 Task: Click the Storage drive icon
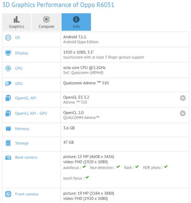pyautogui.click(x=8, y=143)
